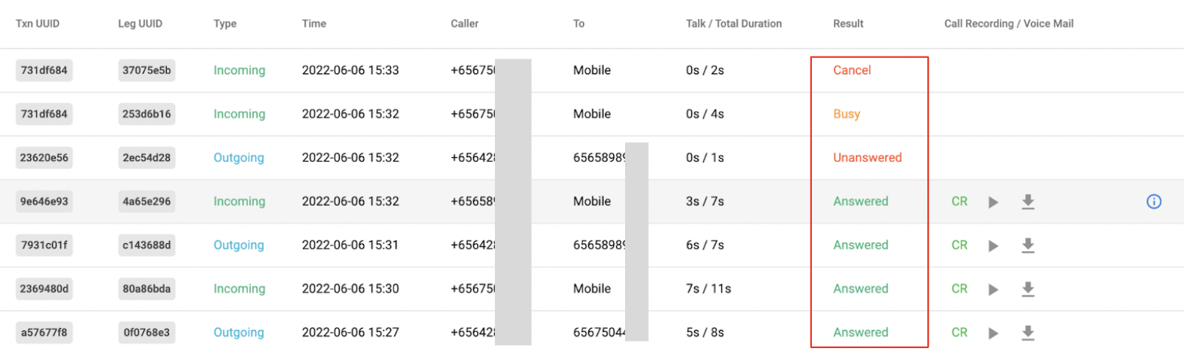
Task: Click the Busy result of call 253d6b16
Action: [x=846, y=114]
